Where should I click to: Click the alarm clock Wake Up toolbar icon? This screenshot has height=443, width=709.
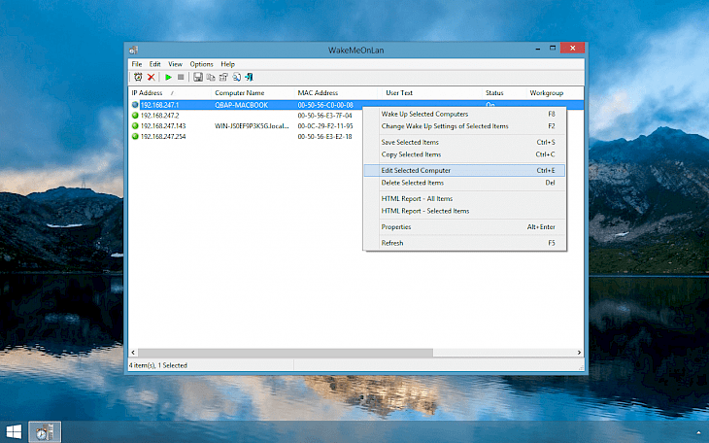(x=138, y=77)
